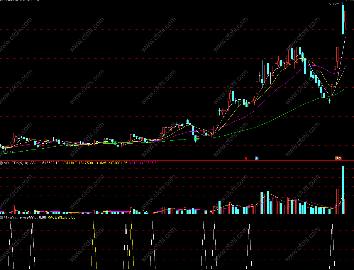Screen dimensions: 354x270
Task: Click the 五天线双底: 0.00 readout
Action: (x=33, y=218)
